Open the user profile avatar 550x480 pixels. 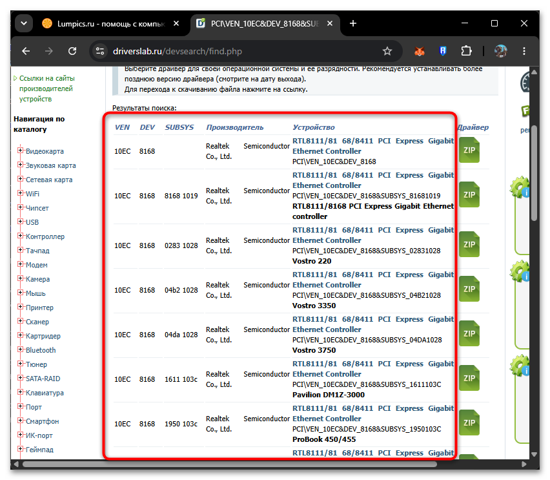point(500,51)
